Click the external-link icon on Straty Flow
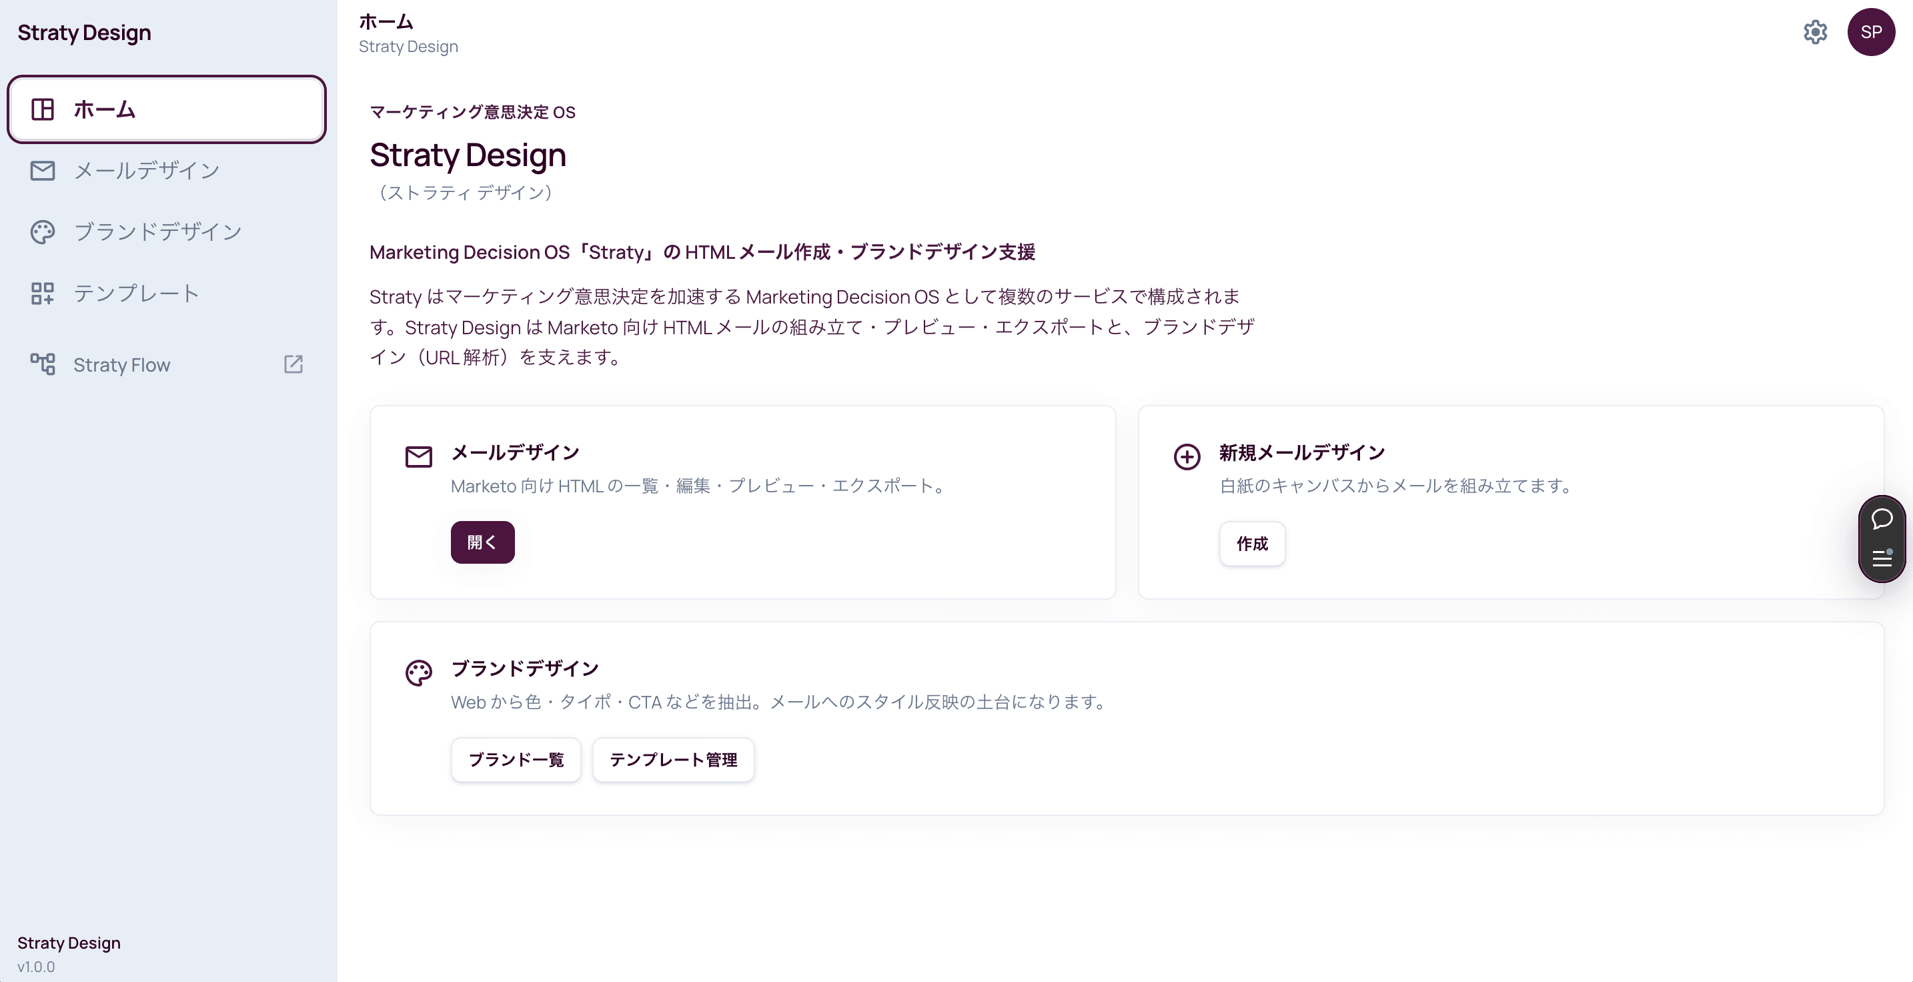 pyautogui.click(x=293, y=364)
